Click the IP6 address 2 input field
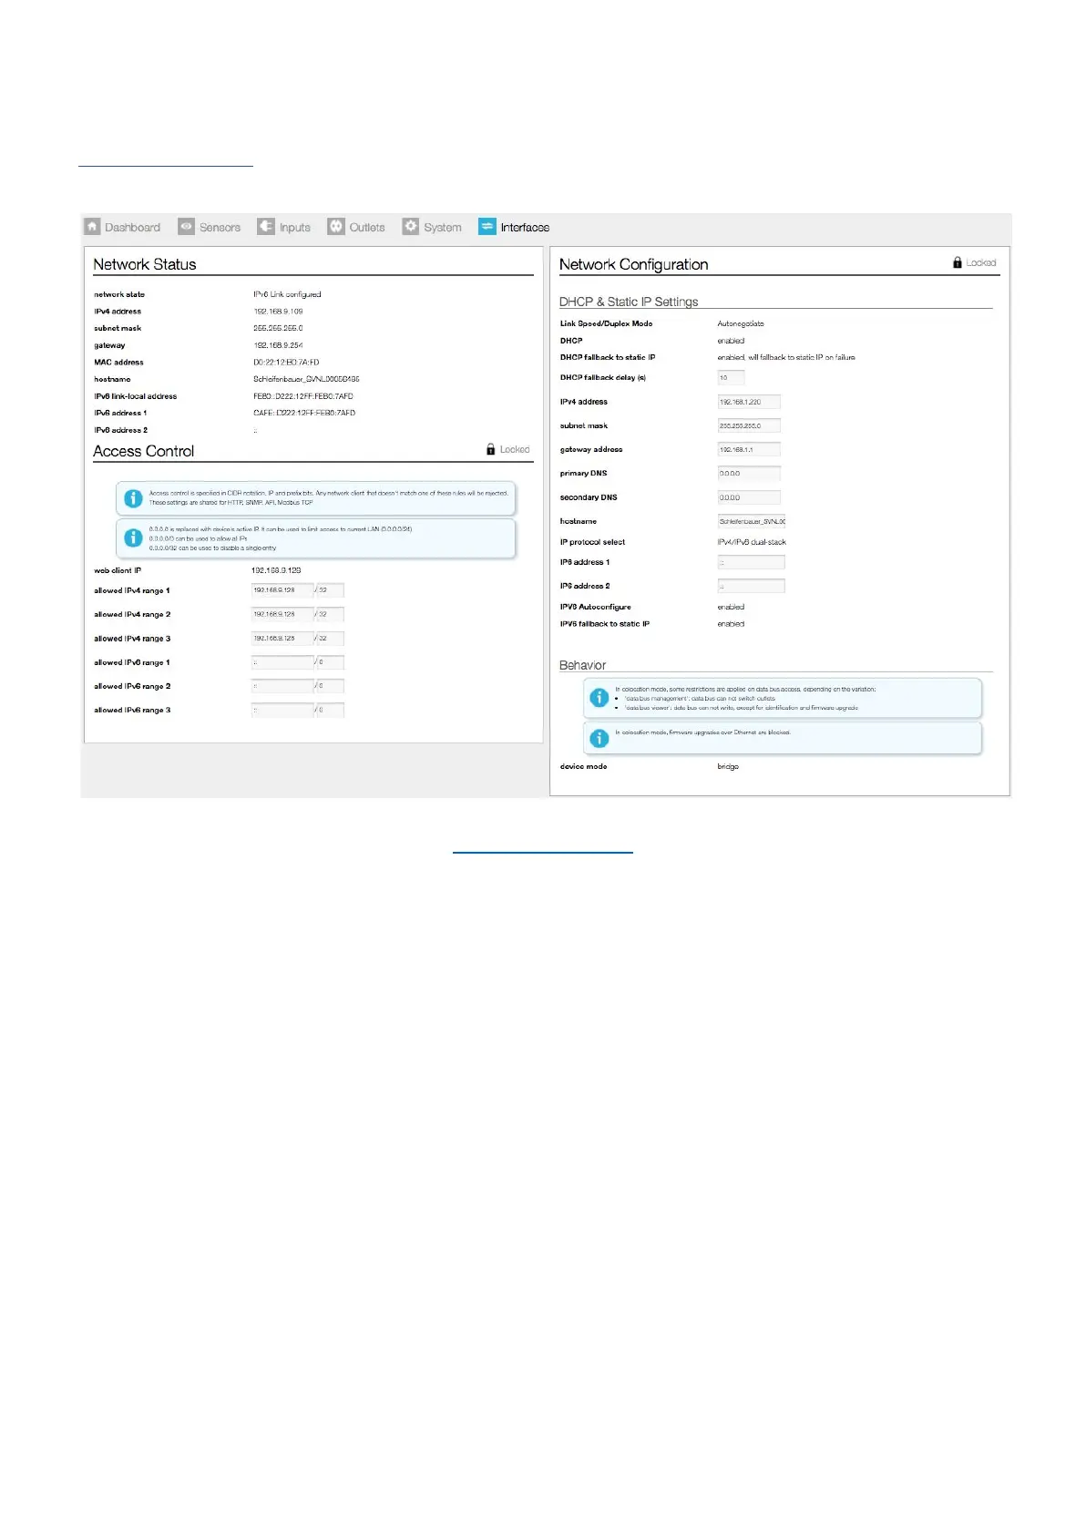 [752, 586]
